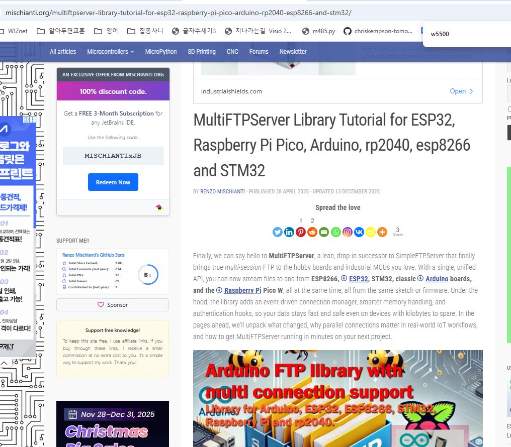This screenshot has width=511, height=447.
Task: Open the CNC menu item
Action: 232,51
